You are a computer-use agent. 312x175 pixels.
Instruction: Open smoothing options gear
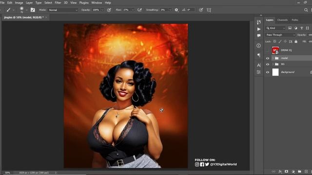click(x=176, y=10)
